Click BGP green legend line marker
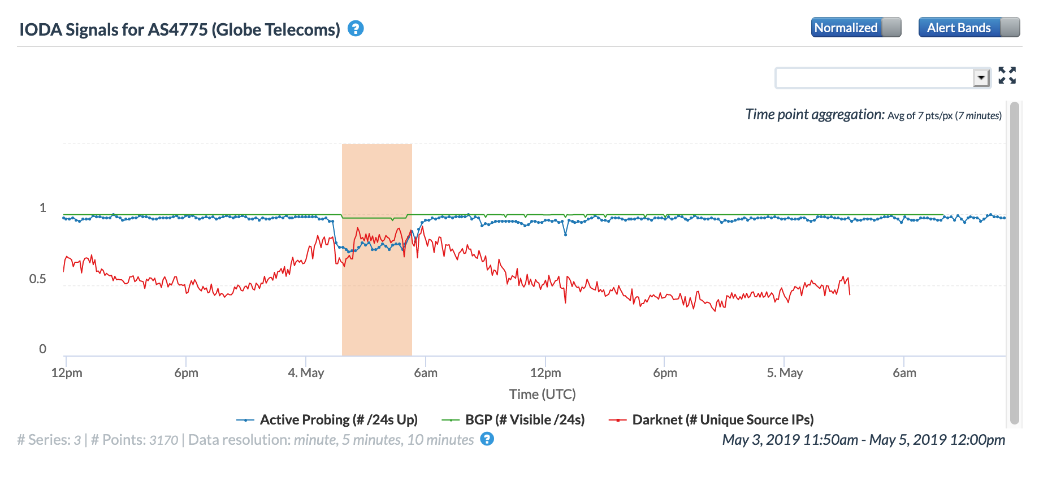 coord(451,420)
